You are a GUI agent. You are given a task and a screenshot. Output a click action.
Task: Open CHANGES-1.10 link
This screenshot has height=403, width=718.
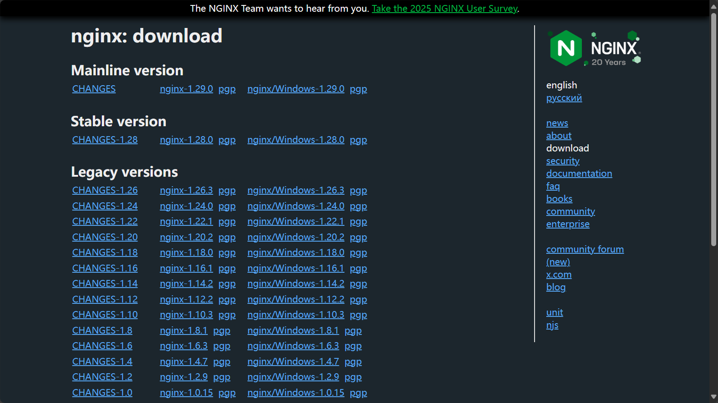click(x=105, y=315)
